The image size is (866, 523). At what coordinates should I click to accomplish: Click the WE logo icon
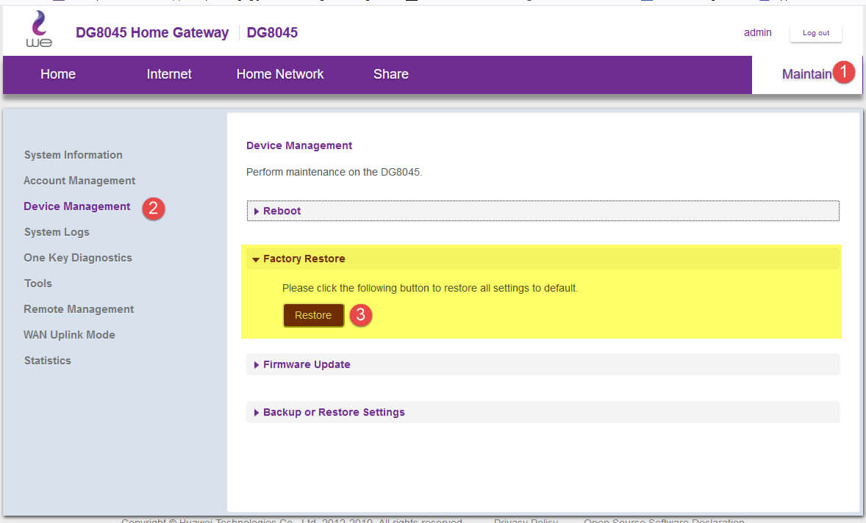pos(39,29)
